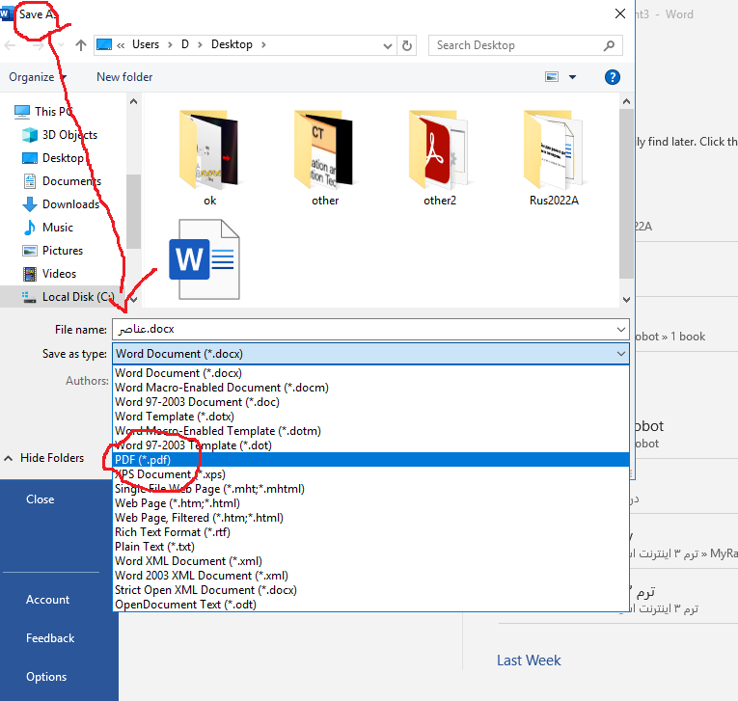
Task: Choose PDF (*.pdf) from the type list
Action: (143, 460)
